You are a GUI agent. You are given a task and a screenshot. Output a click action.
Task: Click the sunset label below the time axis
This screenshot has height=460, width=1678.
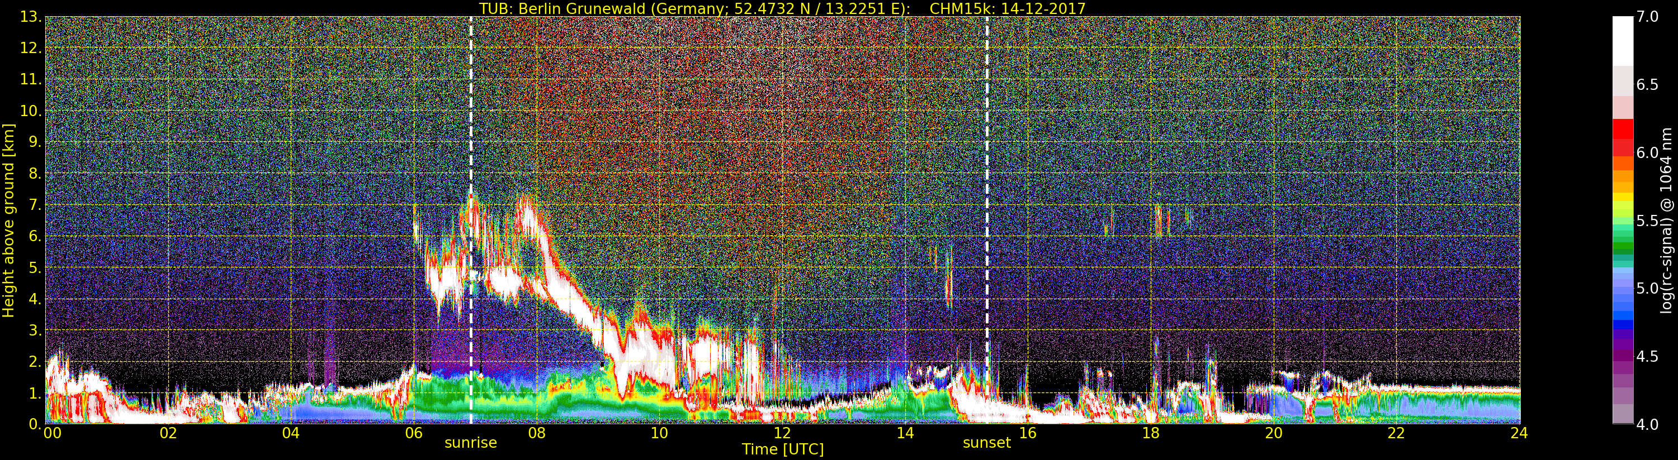[x=986, y=443]
